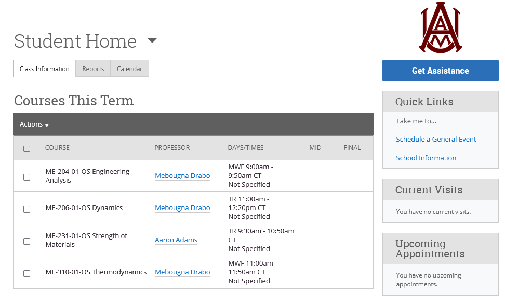The height and width of the screenshot is (305, 505).
Task: Switch to the Reports tab
Action: tap(93, 69)
